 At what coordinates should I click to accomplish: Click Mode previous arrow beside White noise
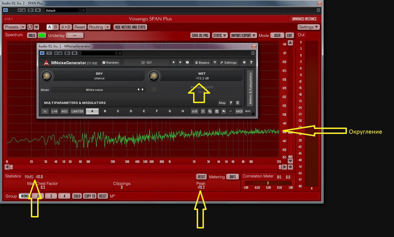[139, 90]
